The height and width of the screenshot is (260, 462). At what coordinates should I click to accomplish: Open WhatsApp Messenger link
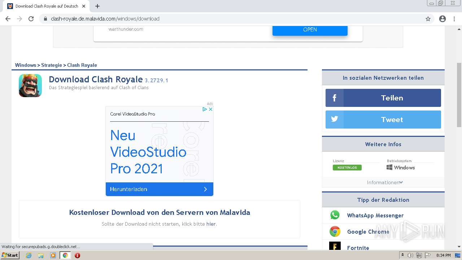click(375, 215)
